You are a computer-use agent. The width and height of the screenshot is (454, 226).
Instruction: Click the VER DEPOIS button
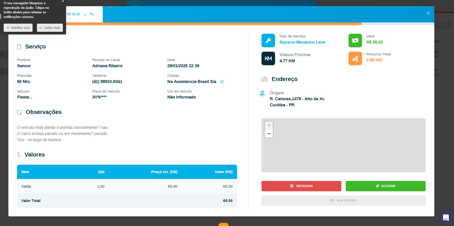[x=344, y=200]
